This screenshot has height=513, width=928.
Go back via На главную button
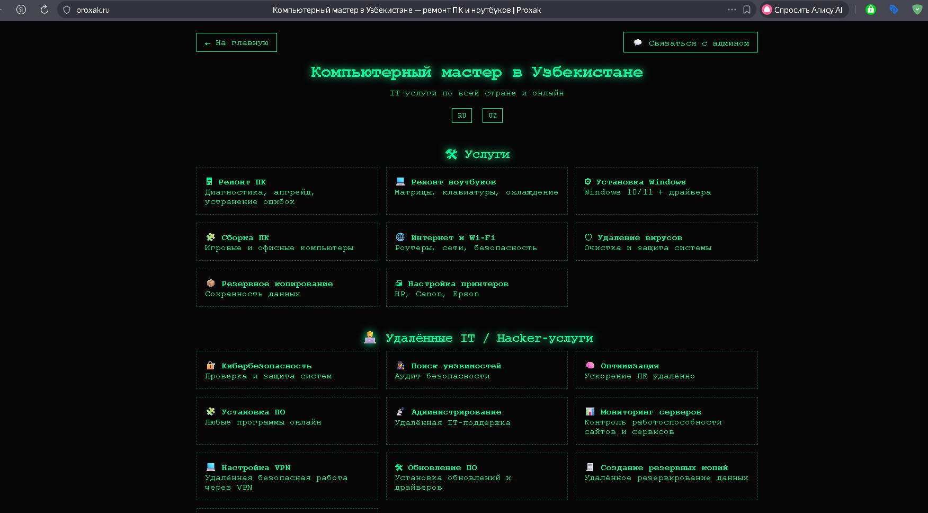pyautogui.click(x=237, y=42)
